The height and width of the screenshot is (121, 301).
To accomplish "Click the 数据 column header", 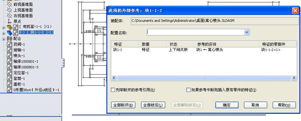I will pyautogui.click(x=153, y=44).
